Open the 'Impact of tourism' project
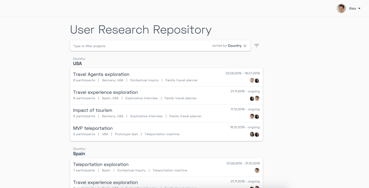The height and width of the screenshot is (188, 369). (93, 110)
